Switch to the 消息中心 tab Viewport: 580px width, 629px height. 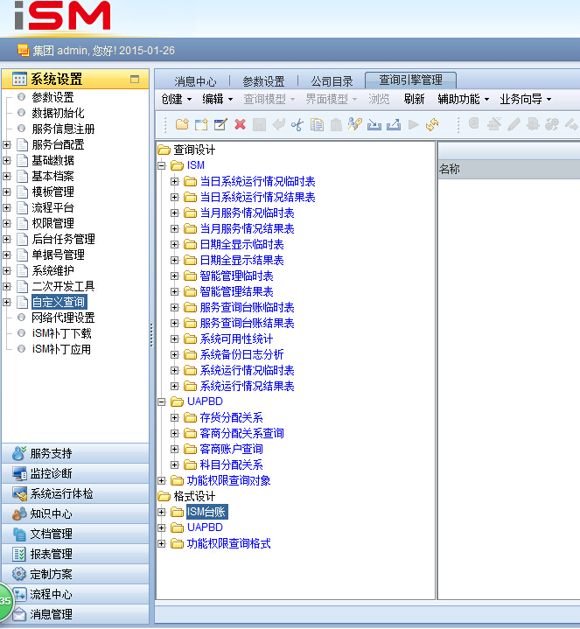(x=195, y=81)
